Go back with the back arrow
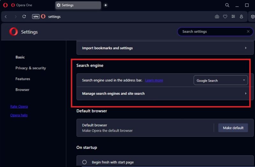 (6, 17)
